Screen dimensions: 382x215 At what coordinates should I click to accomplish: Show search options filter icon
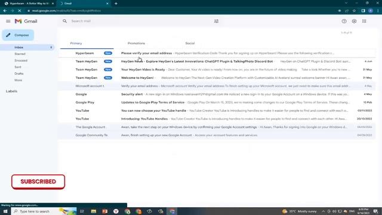pyautogui.click(x=216, y=21)
